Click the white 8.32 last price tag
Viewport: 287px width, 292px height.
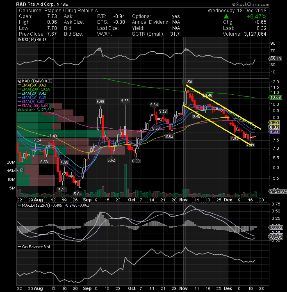(274, 128)
